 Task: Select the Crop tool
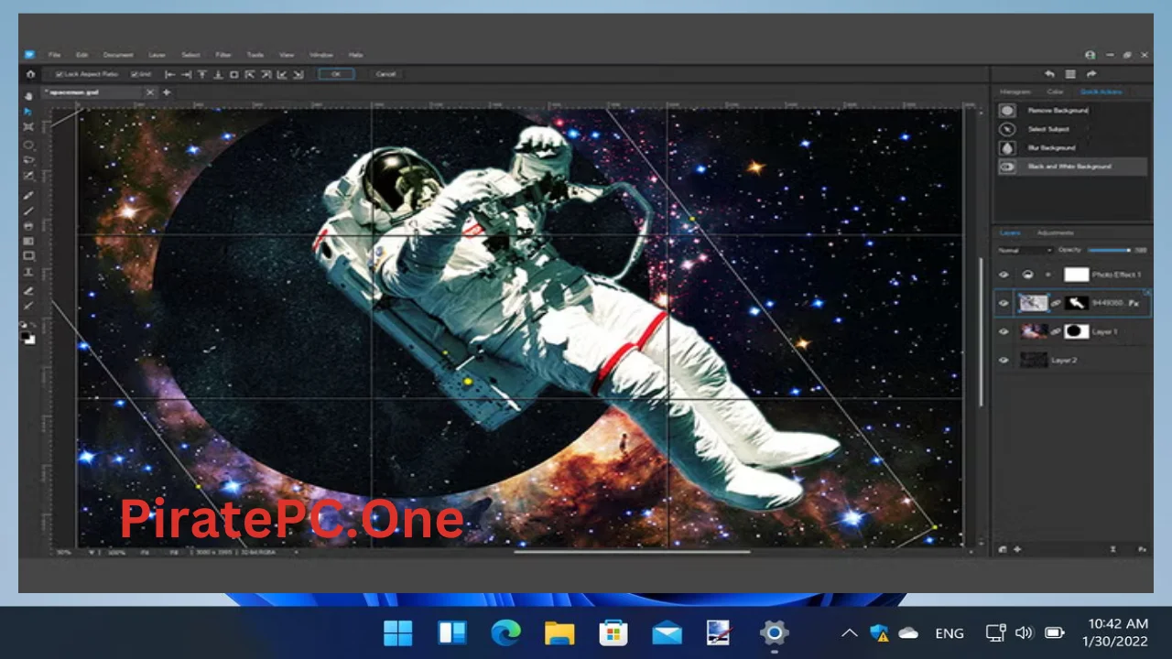tap(28, 176)
